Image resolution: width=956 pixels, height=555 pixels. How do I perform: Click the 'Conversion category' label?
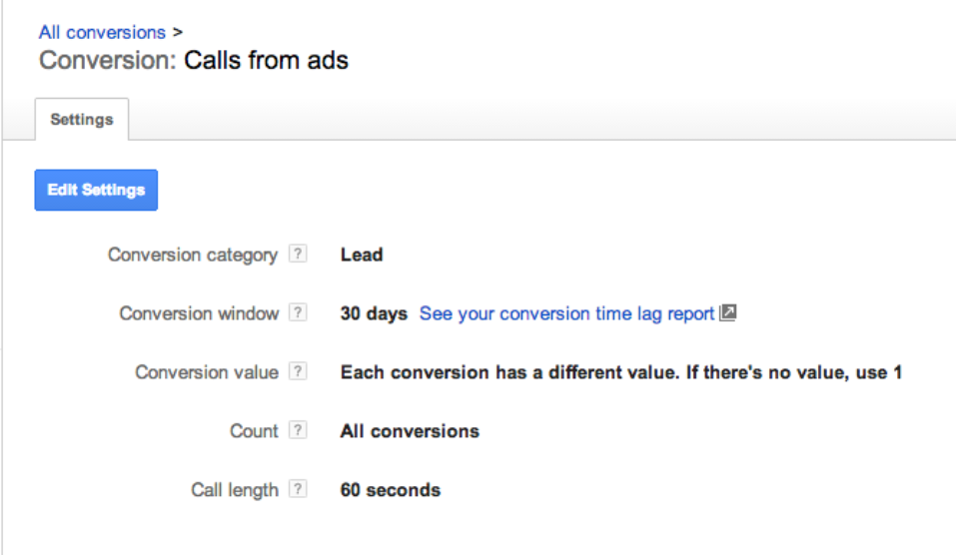(x=193, y=255)
